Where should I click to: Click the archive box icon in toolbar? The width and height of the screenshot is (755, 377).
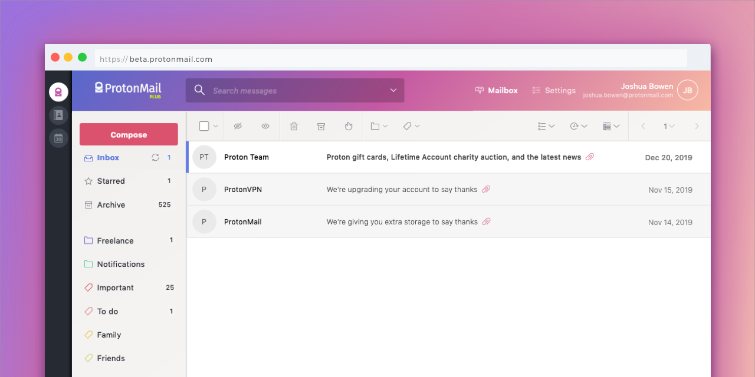(321, 126)
